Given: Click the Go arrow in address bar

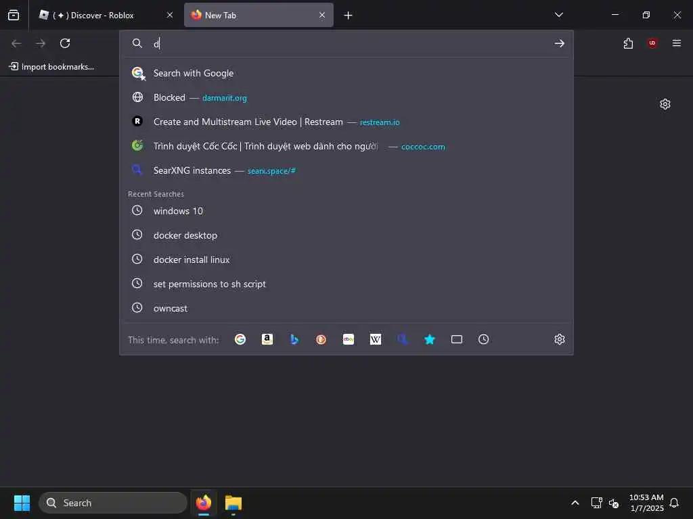Looking at the screenshot, I should tap(560, 43).
